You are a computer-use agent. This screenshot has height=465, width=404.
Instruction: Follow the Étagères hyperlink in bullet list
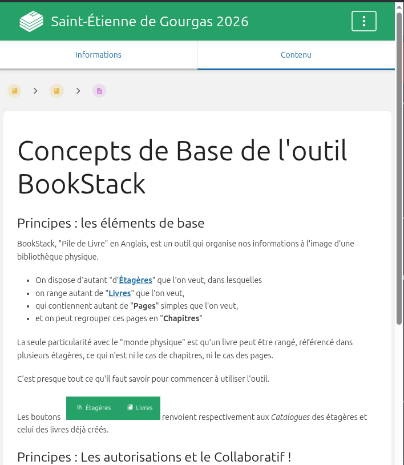tap(135, 280)
